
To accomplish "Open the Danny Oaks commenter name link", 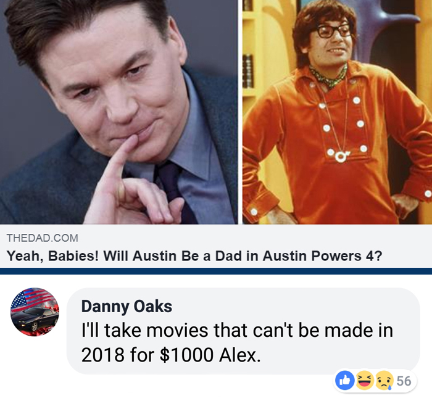I will click(127, 306).
